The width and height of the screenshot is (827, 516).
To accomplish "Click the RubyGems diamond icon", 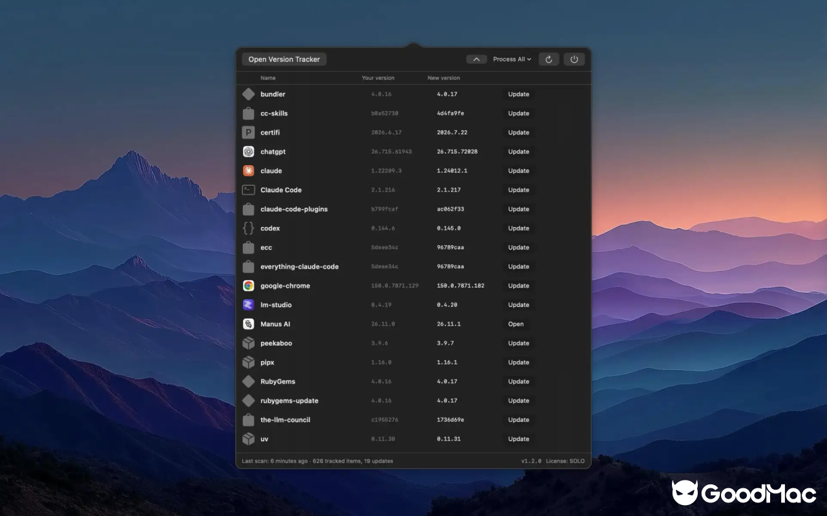I will click(248, 381).
